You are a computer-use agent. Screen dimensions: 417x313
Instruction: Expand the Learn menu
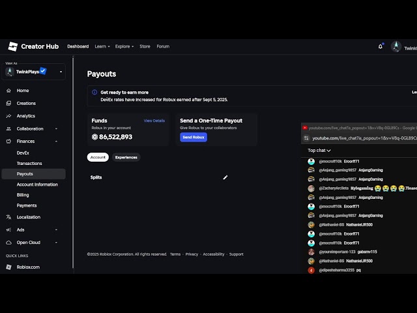click(x=102, y=46)
